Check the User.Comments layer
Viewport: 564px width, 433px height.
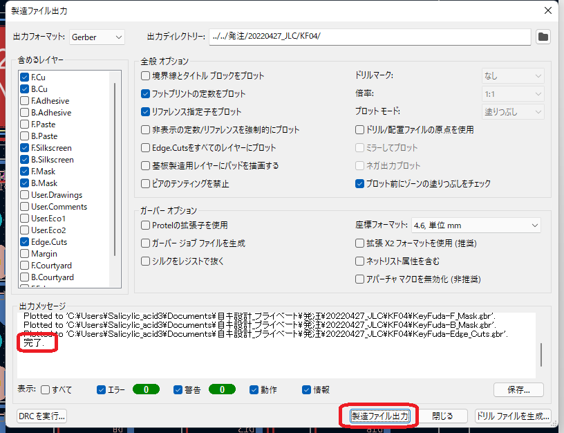[x=24, y=207]
